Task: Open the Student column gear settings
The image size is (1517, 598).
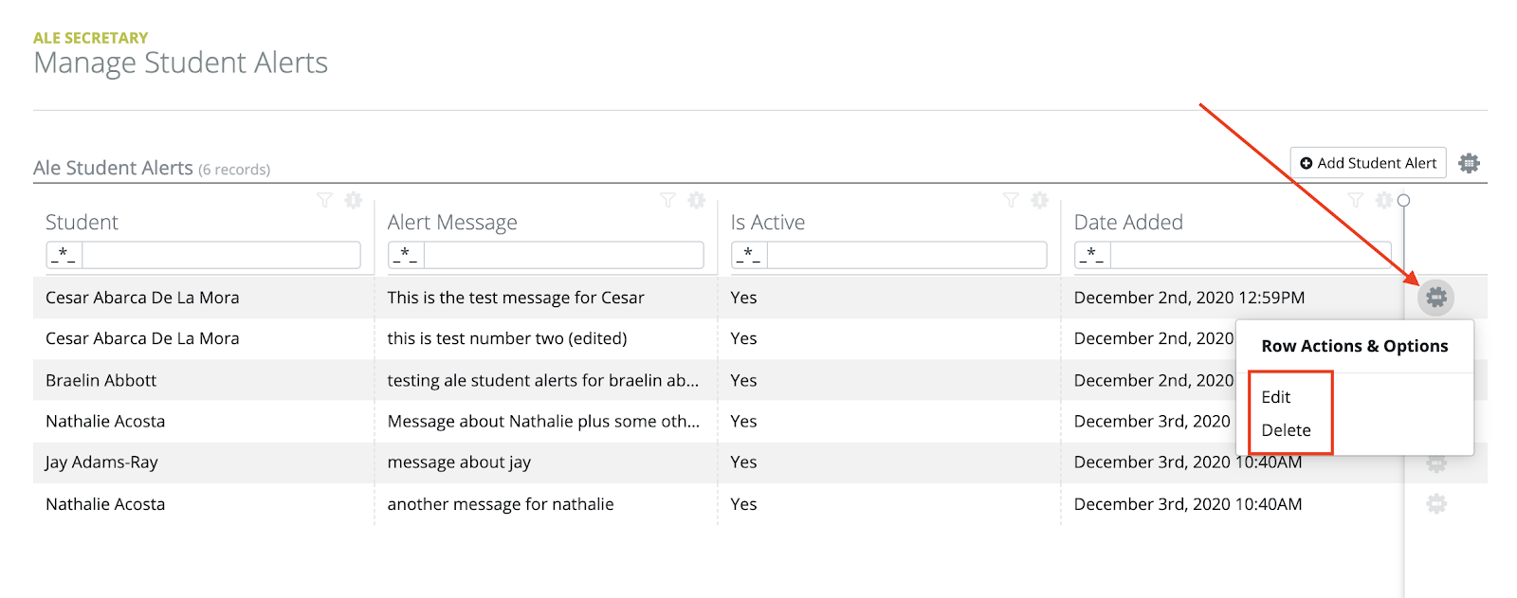Action: pyautogui.click(x=354, y=200)
